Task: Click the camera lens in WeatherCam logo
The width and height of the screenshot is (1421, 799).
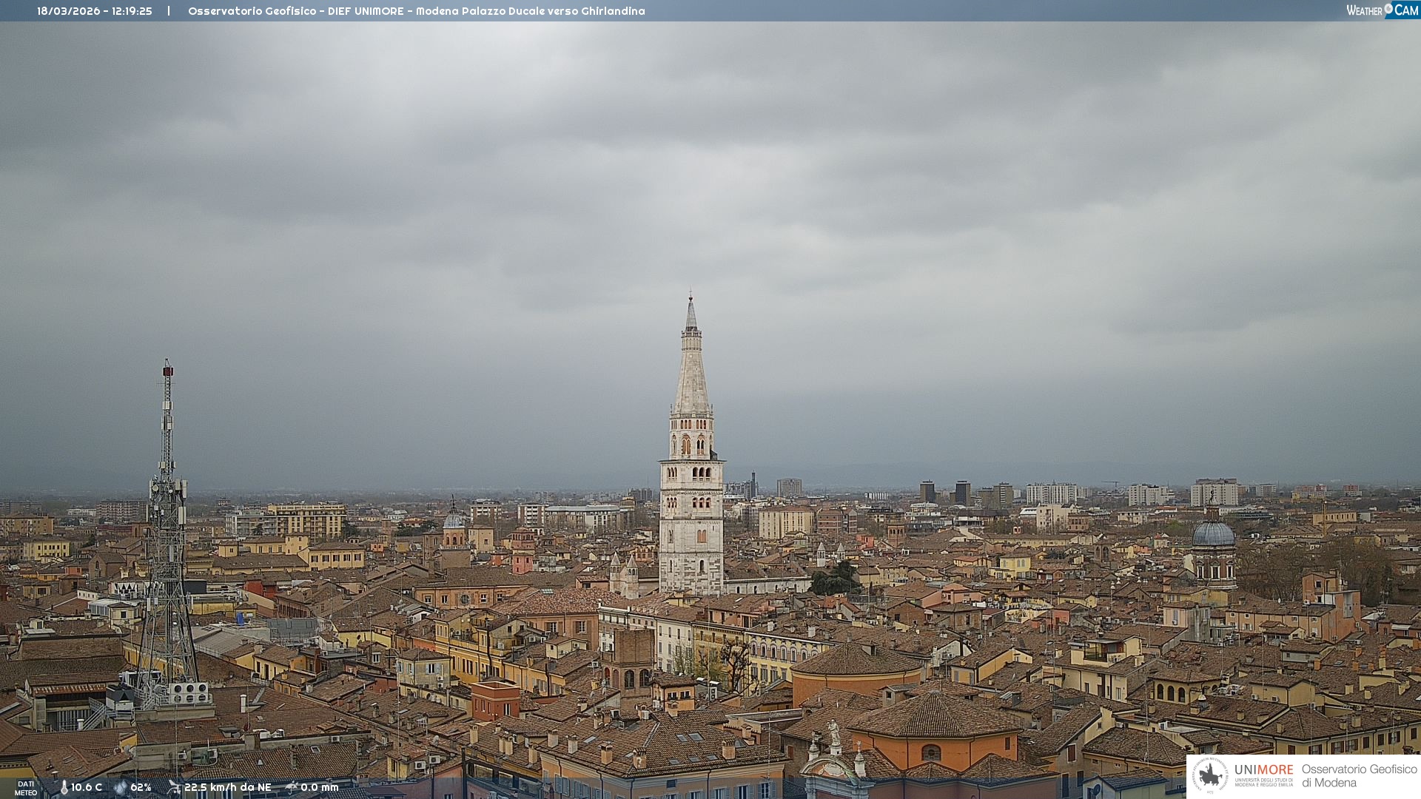Action: (x=1388, y=9)
